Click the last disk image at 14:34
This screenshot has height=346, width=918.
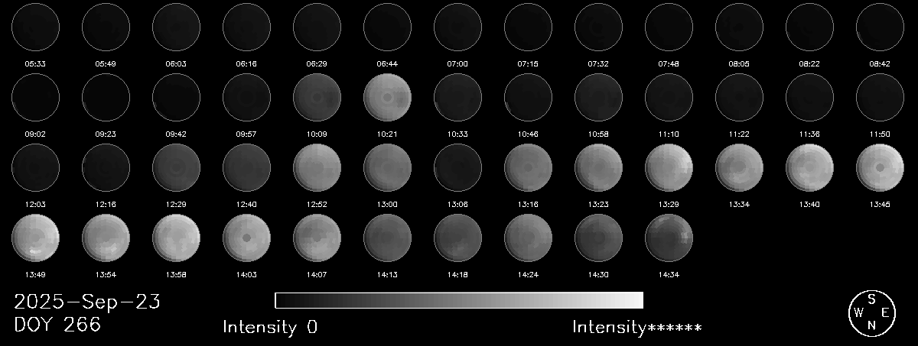669,238
